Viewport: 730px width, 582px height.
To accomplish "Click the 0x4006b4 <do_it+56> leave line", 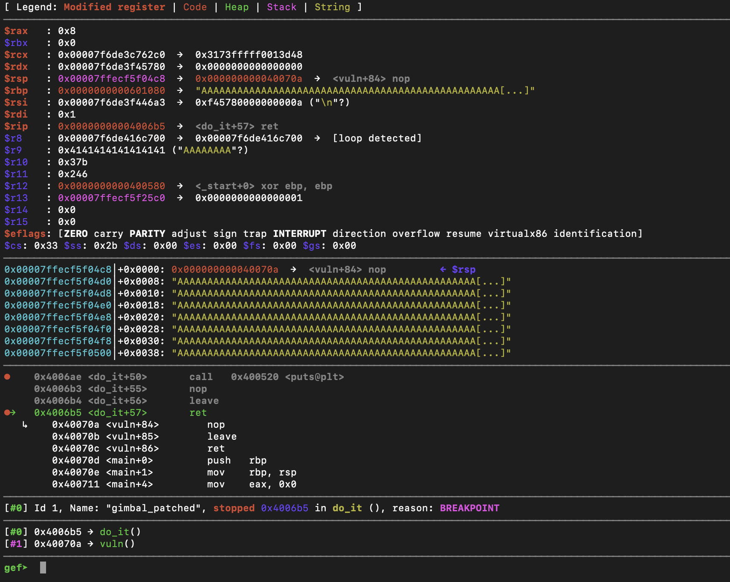I will tap(127, 400).
